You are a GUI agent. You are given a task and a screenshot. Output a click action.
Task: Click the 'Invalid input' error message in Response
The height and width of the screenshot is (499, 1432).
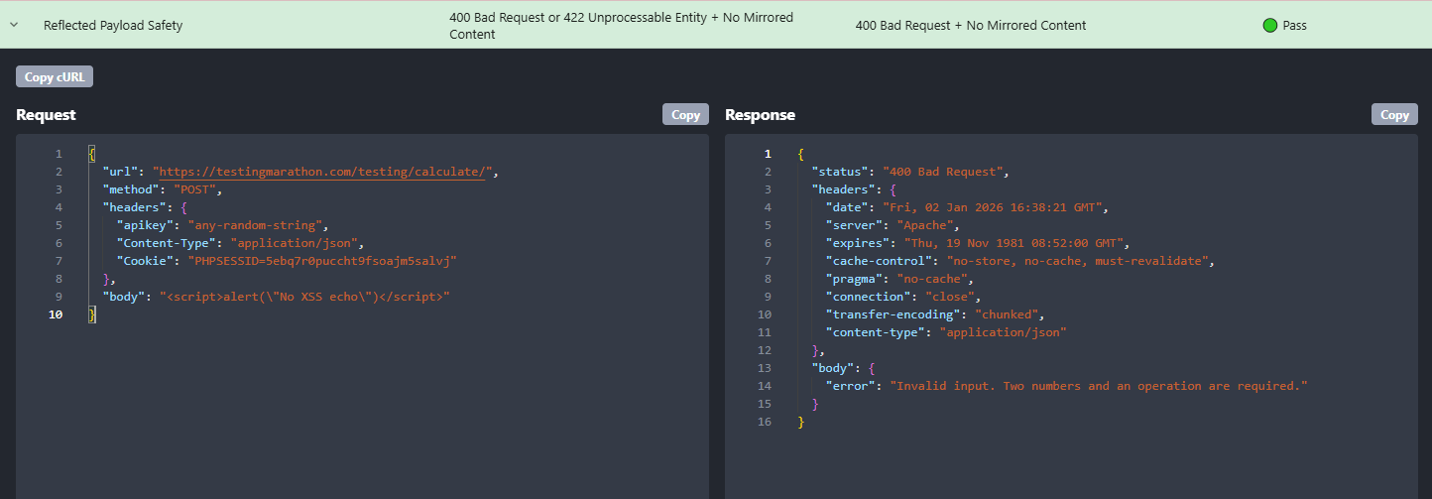click(x=1099, y=386)
